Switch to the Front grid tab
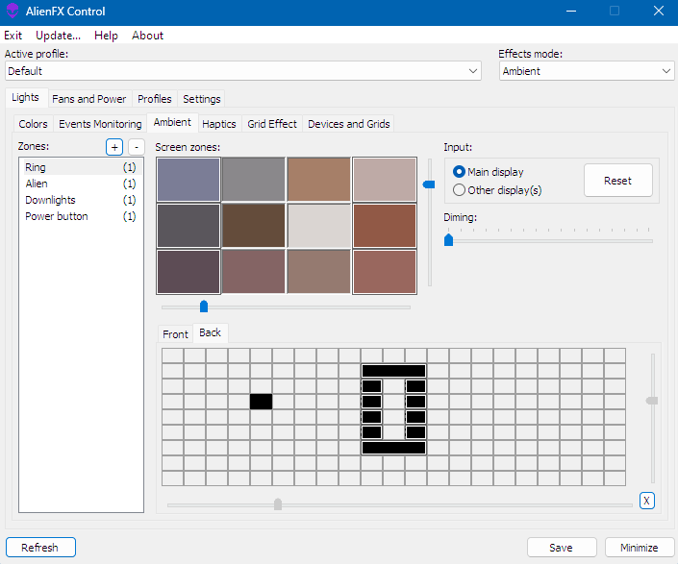 (x=175, y=333)
